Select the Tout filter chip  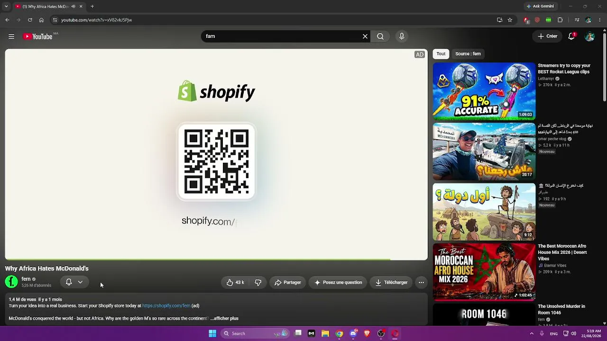[x=441, y=54]
